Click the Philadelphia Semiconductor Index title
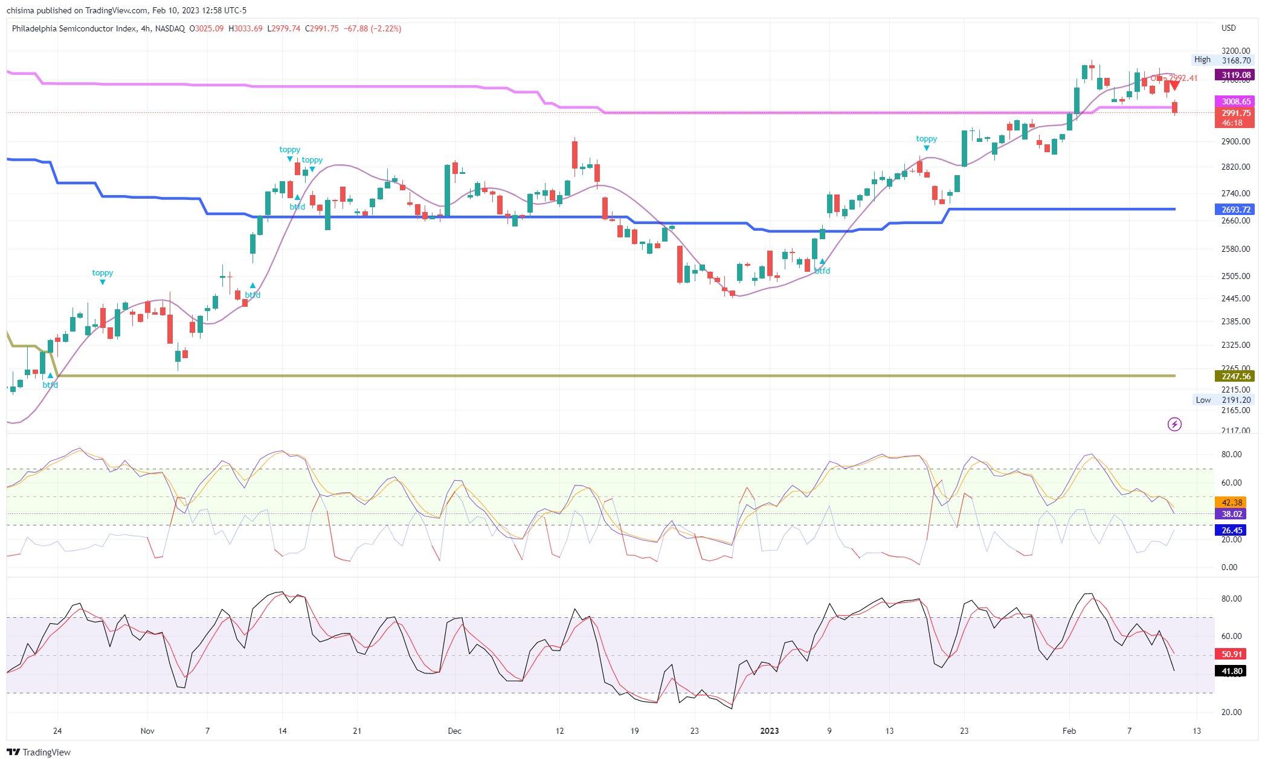Viewport: 1265px width, 764px height. (x=74, y=28)
